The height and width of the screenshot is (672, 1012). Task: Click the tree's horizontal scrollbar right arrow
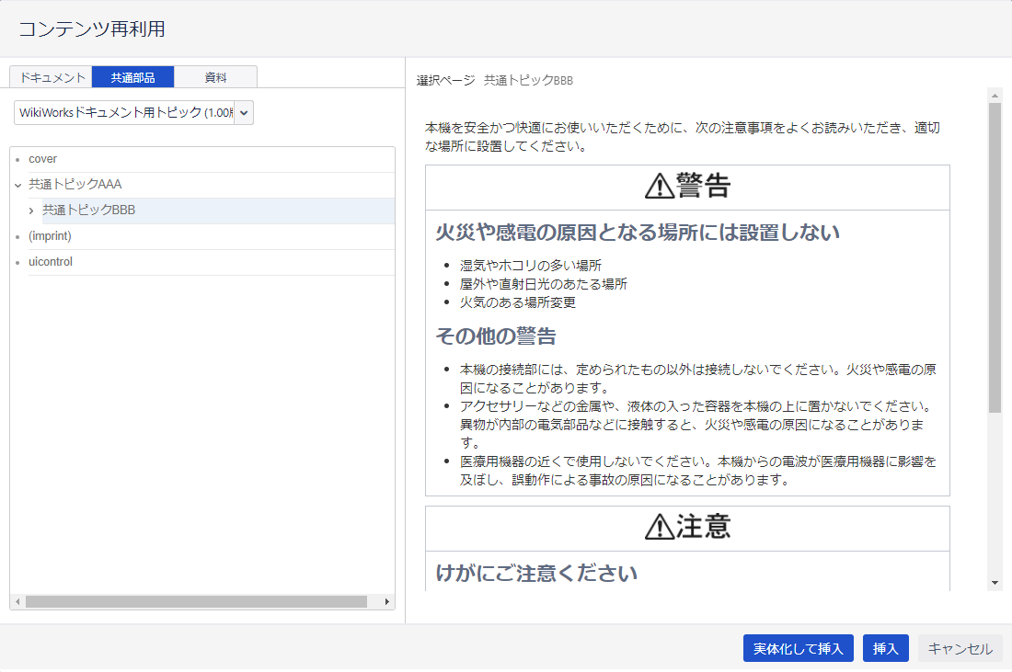click(386, 601)
